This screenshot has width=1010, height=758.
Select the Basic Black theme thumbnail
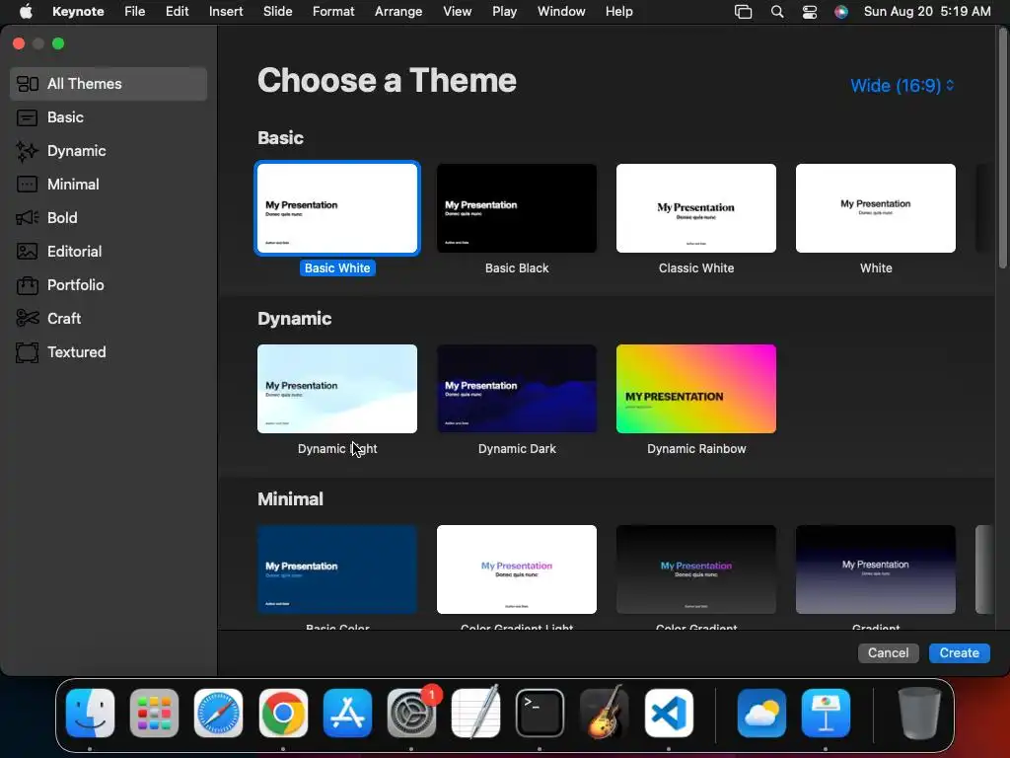(x=517, y=208)
